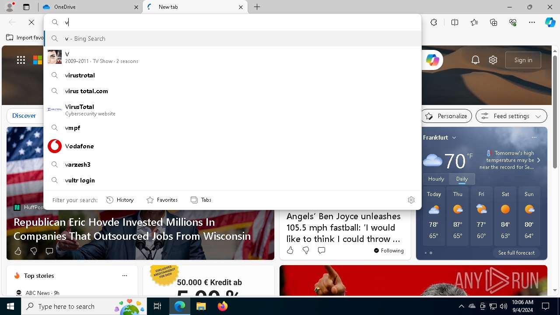560x315 pixels.
Task: Open the Extensions icon
Action: (434, 22)
